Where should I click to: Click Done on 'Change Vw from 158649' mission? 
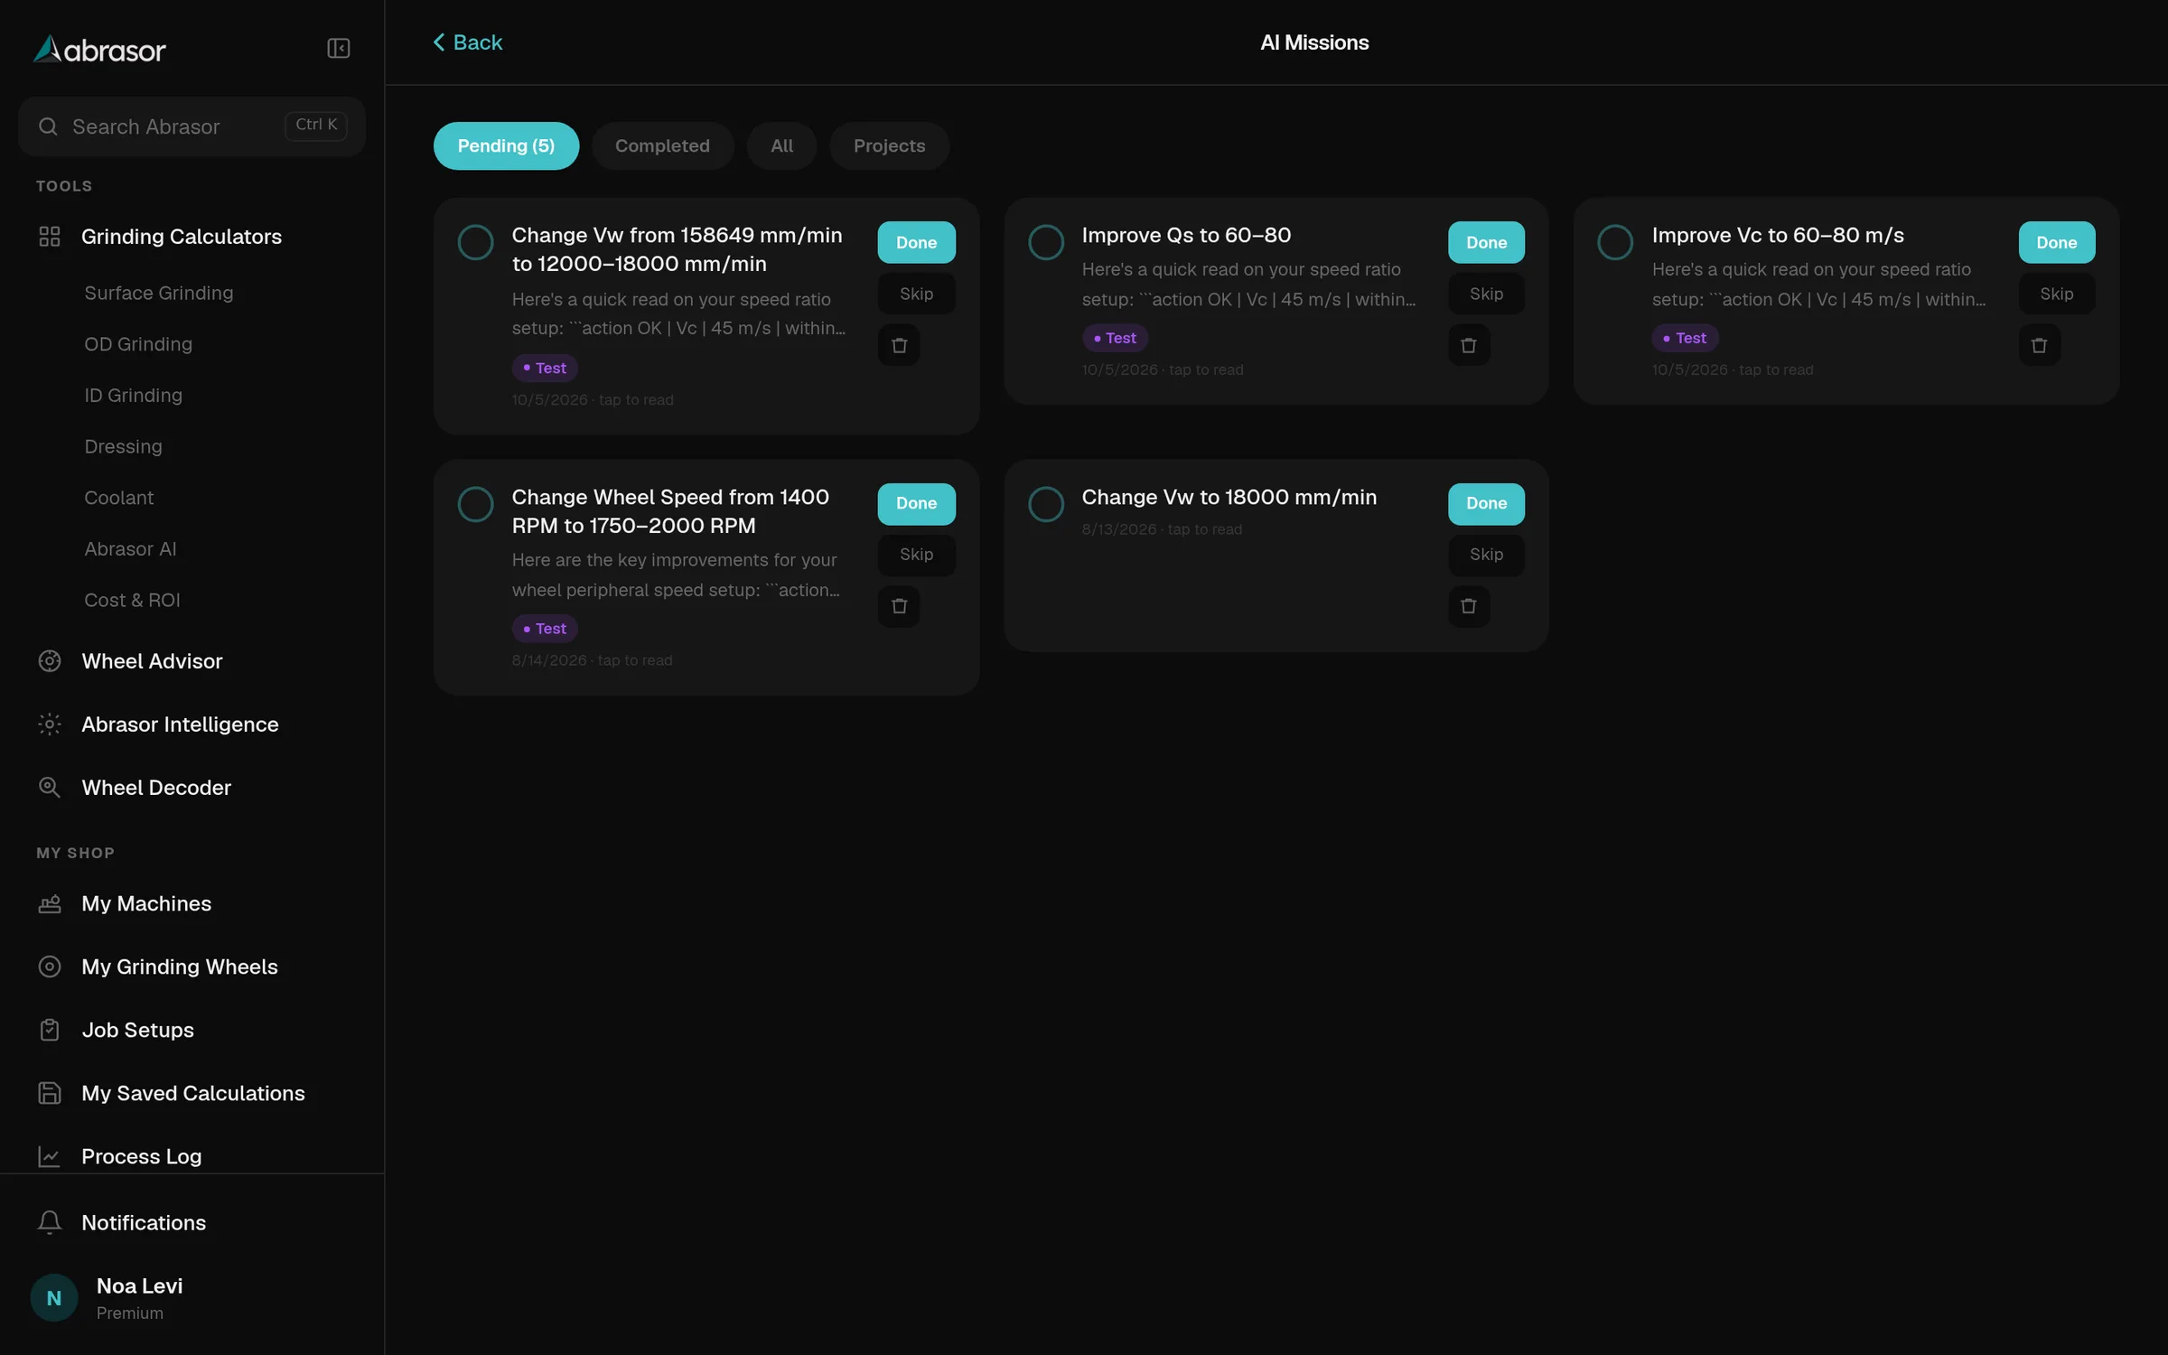pos(916,242)
